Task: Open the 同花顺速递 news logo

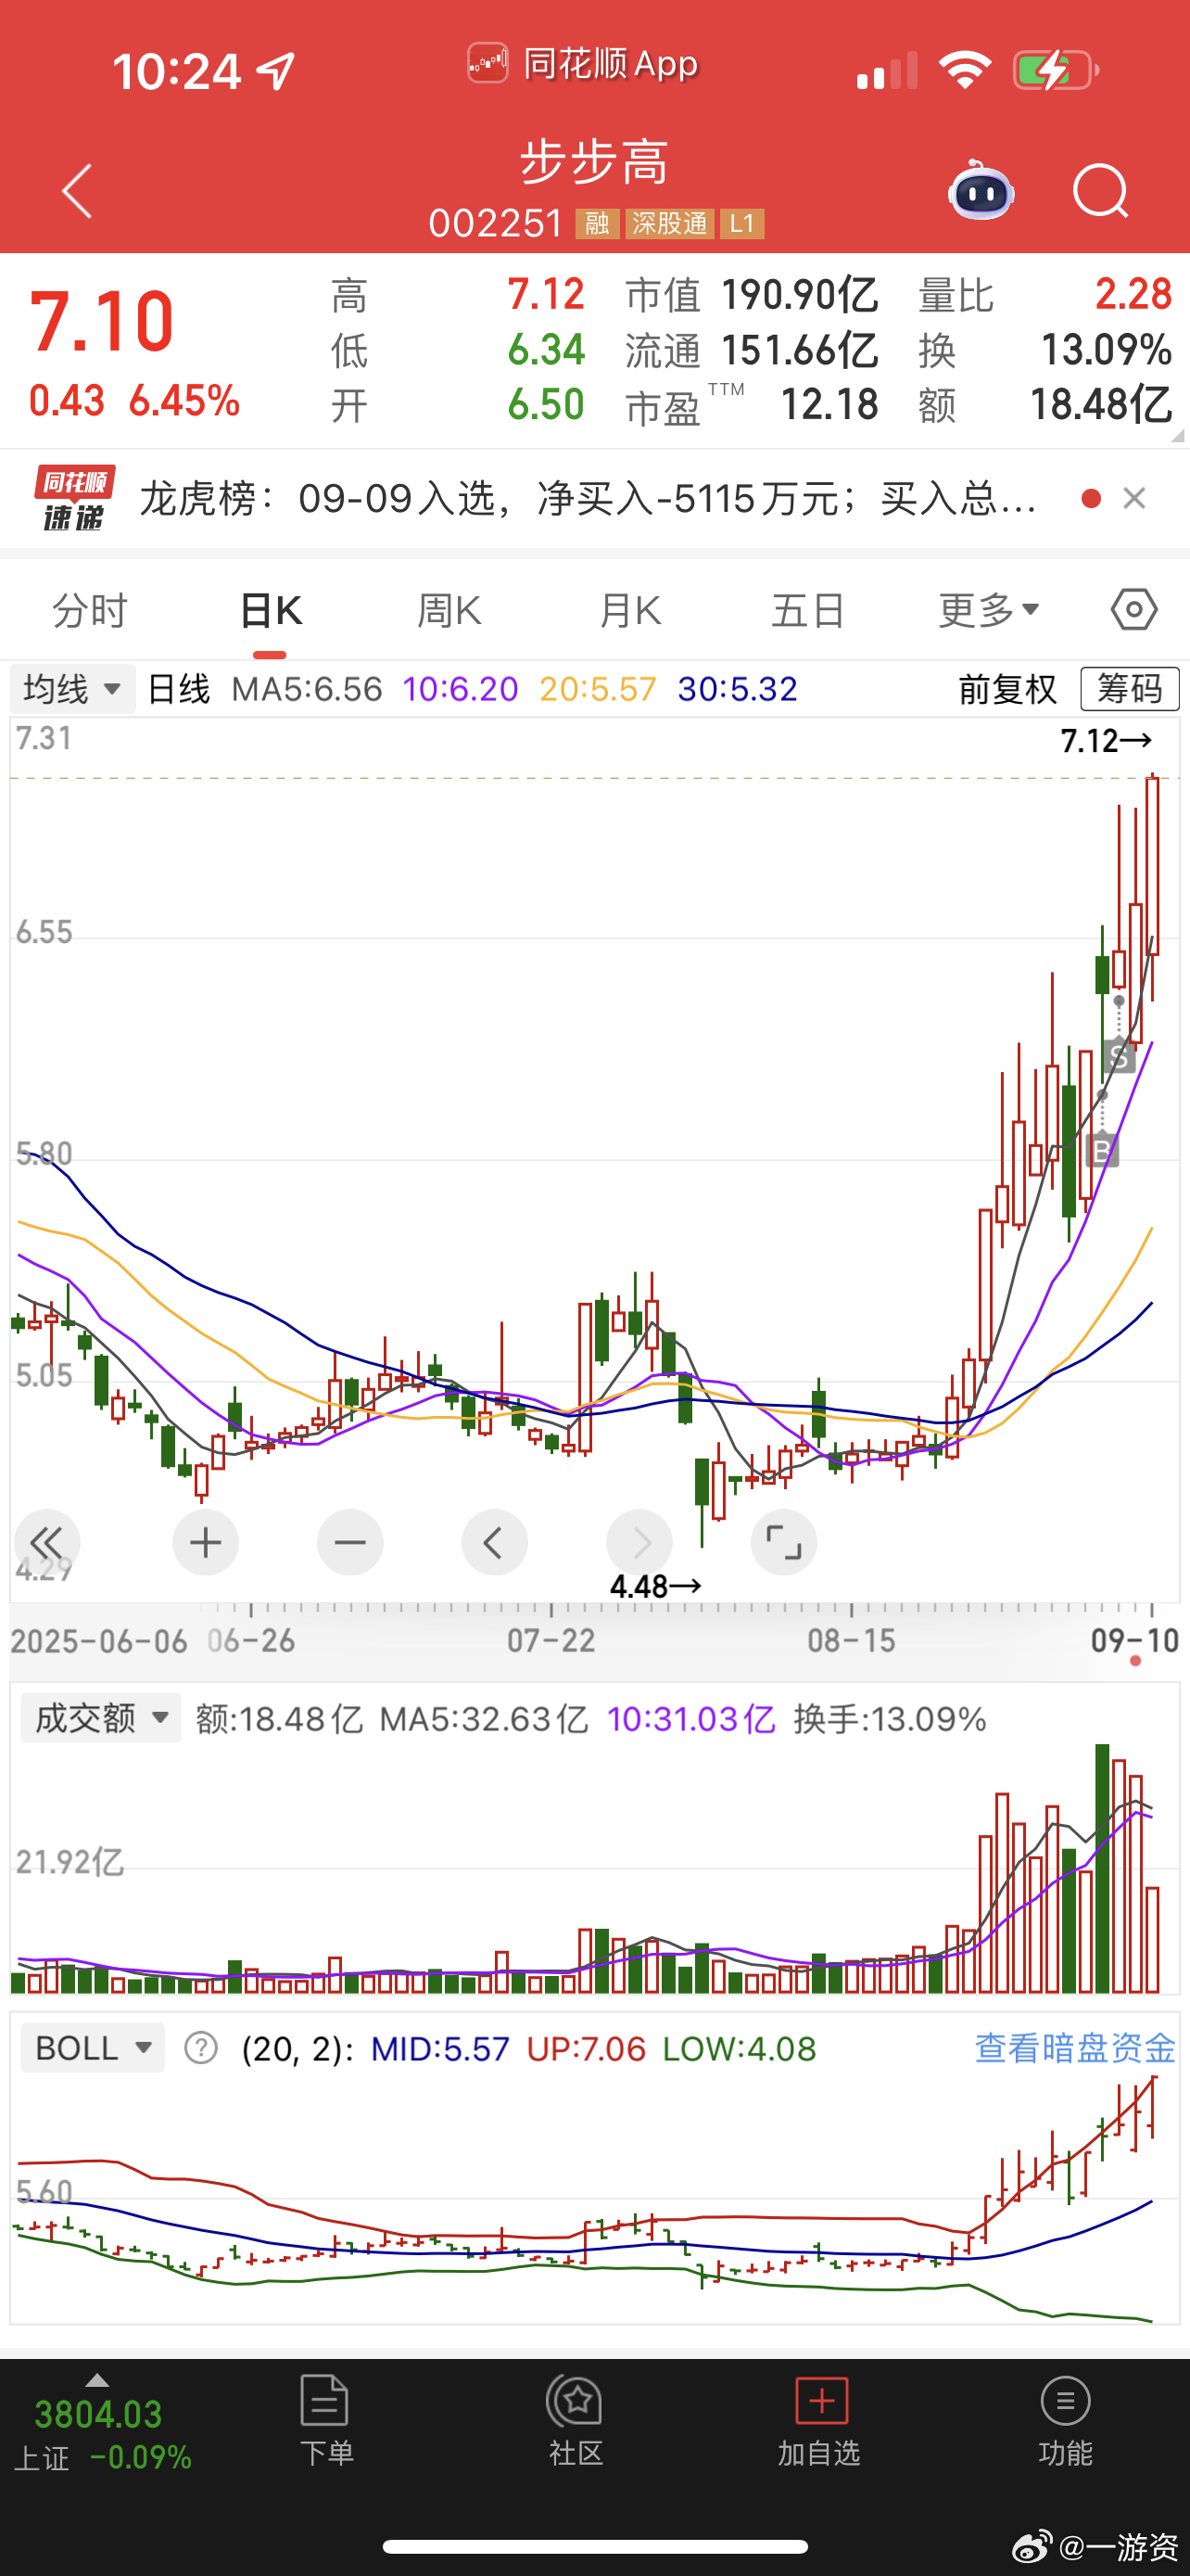Action: (73, 497)
